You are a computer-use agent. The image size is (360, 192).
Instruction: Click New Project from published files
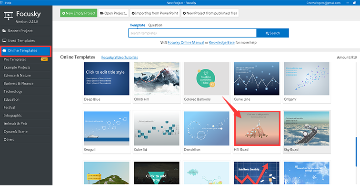pos(210,13)
